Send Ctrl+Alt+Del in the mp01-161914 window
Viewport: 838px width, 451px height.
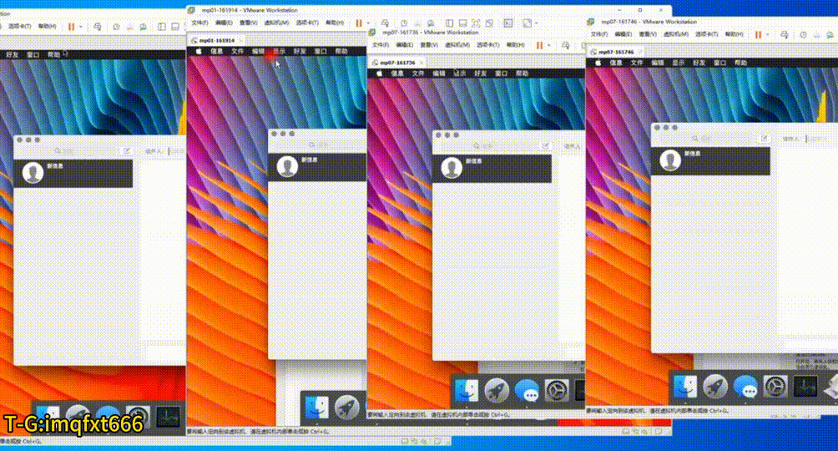[386, 23]
